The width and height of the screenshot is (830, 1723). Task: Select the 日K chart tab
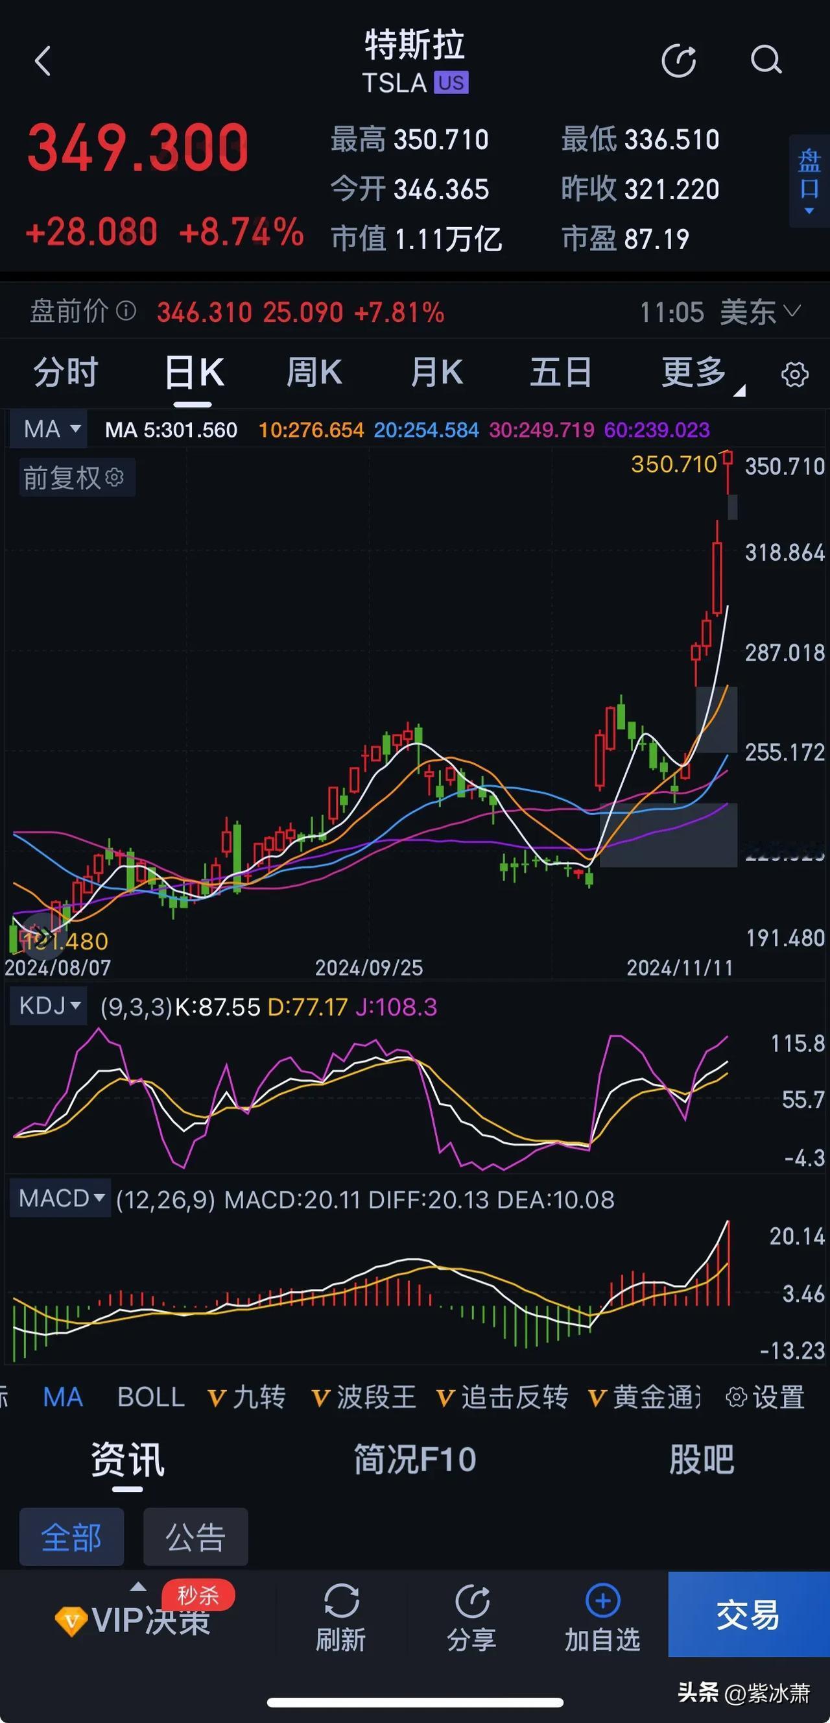click(193, 372)
